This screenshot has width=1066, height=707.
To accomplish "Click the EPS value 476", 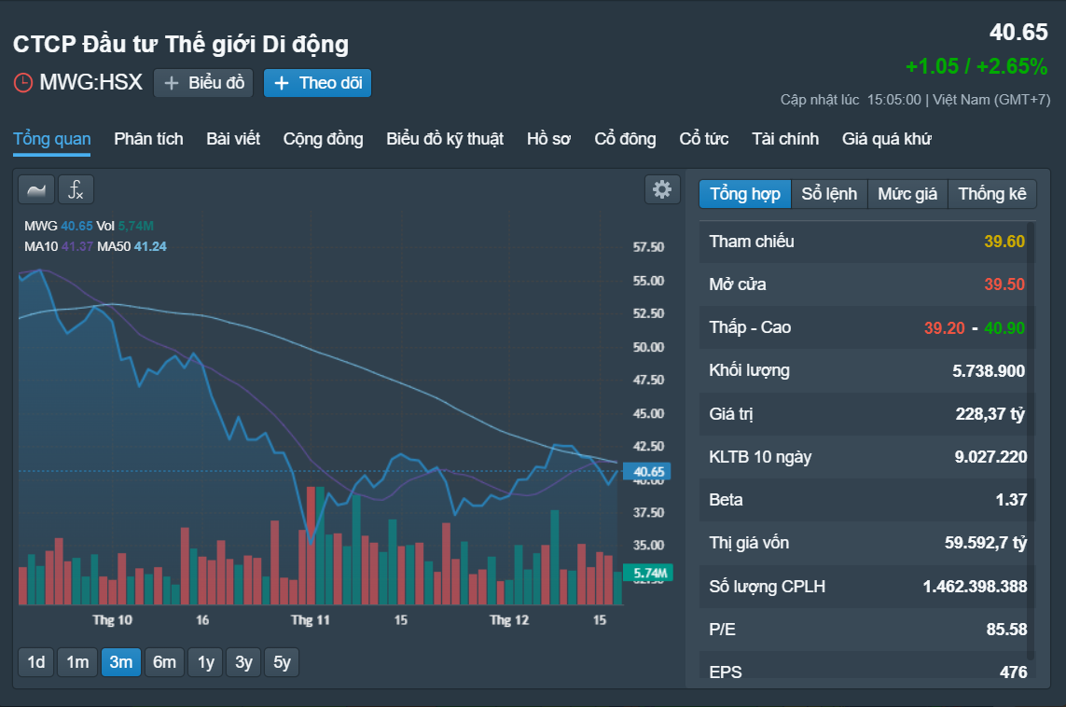I will 1013,672.
